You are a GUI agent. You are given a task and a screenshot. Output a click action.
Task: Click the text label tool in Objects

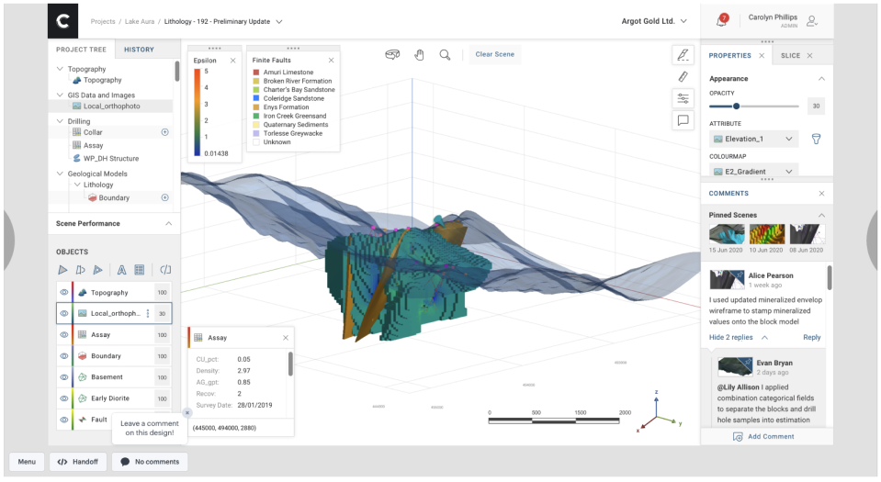coord(121,270)
